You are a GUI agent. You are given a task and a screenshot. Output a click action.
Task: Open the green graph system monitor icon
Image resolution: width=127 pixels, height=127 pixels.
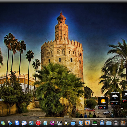[95, 123]
